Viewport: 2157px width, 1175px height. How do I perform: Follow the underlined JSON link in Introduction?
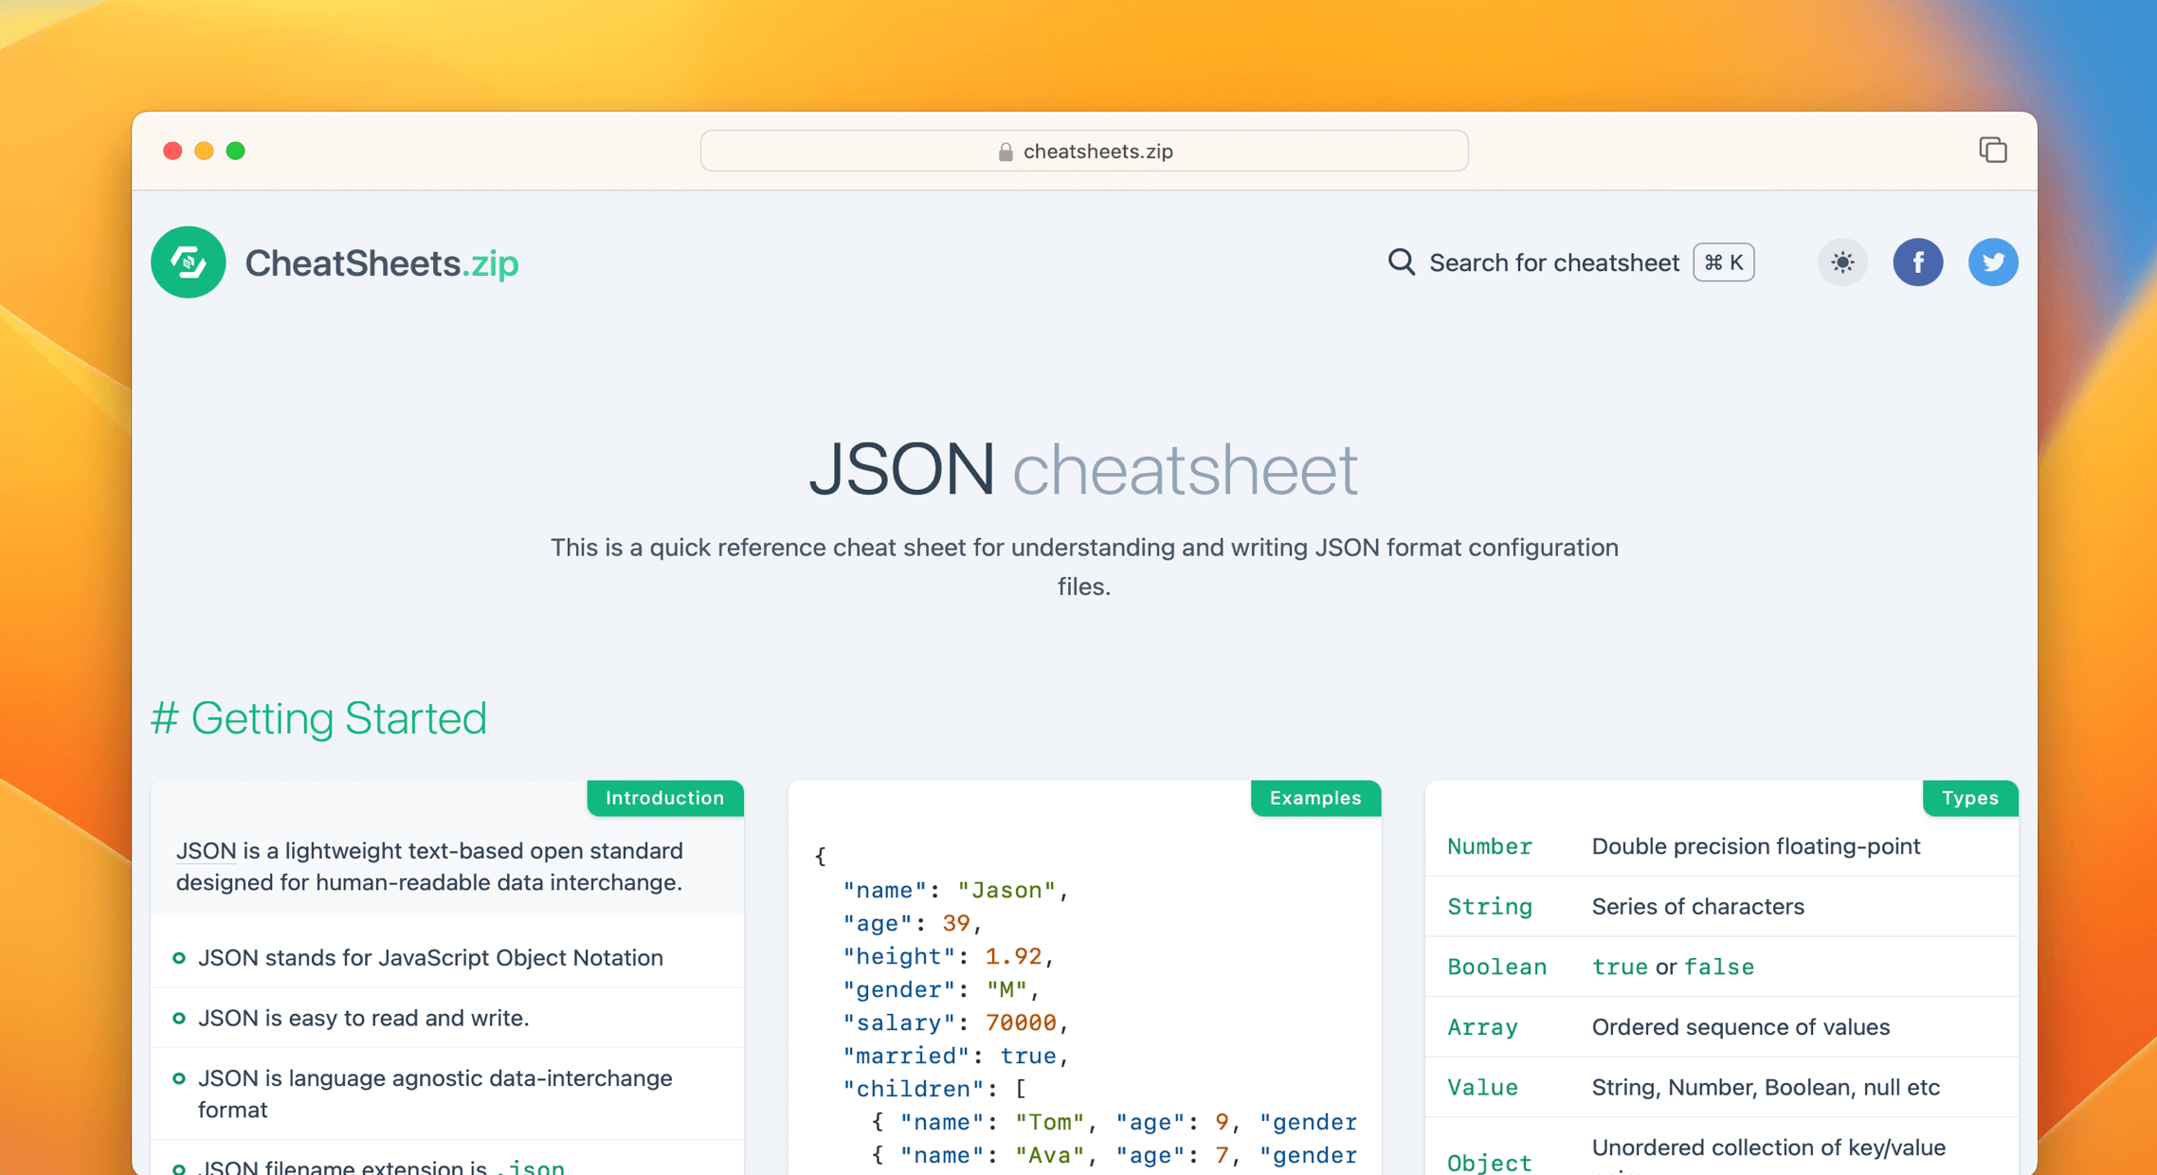[206, 851]
